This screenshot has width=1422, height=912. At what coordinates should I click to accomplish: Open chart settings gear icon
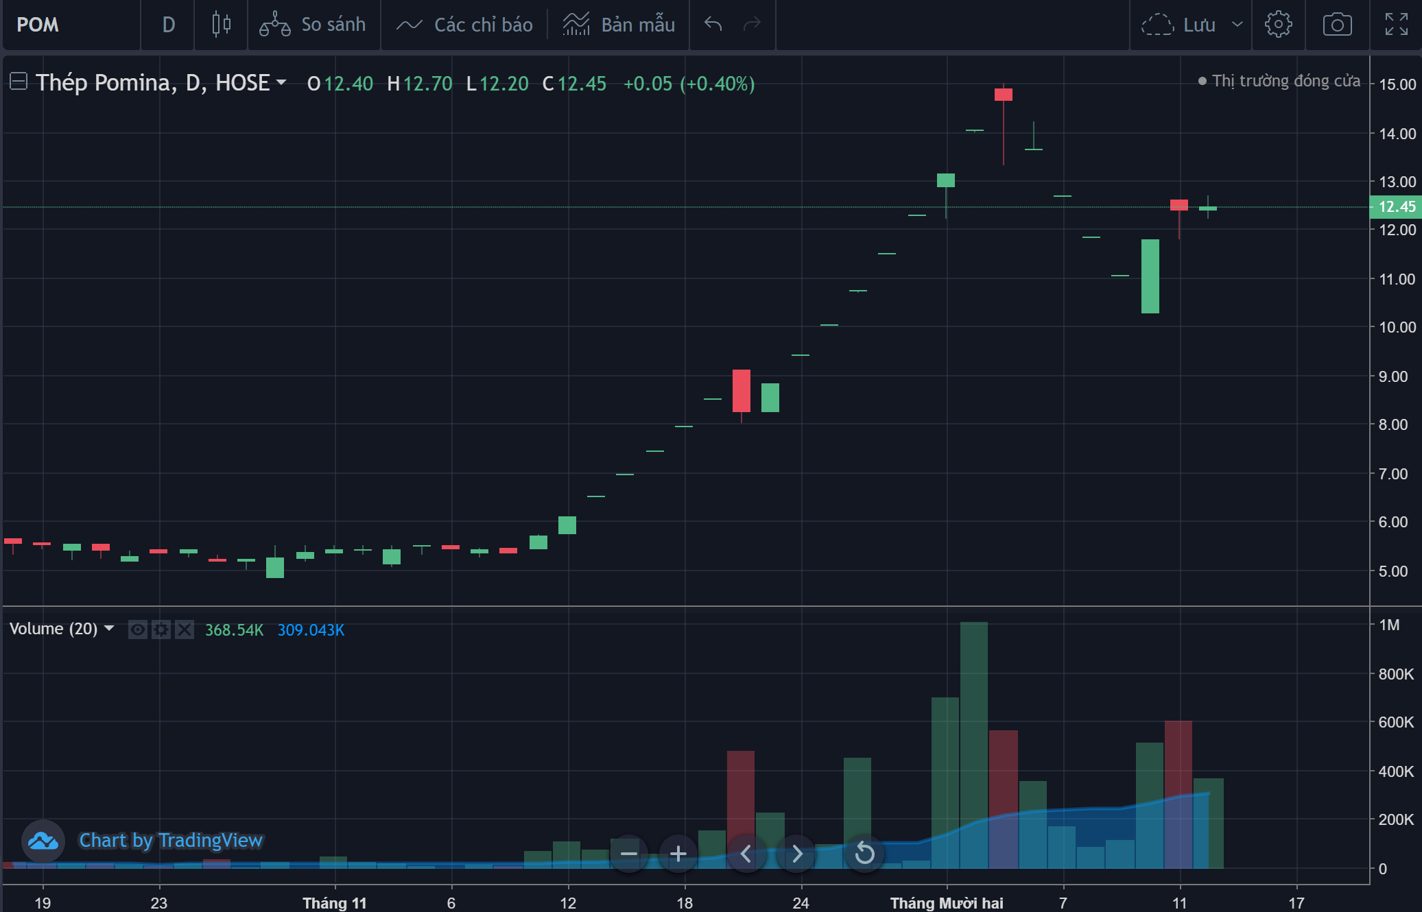(1279, 25)
